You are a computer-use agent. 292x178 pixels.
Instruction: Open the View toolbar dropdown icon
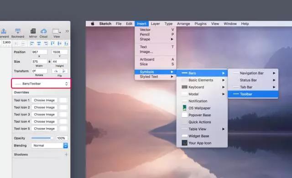pos(57,31)
